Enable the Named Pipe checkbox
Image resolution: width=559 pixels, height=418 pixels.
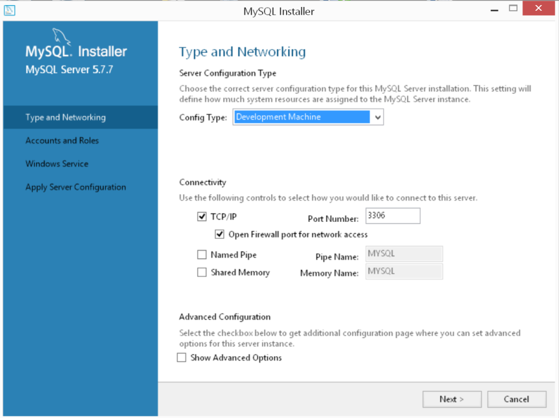202,255
